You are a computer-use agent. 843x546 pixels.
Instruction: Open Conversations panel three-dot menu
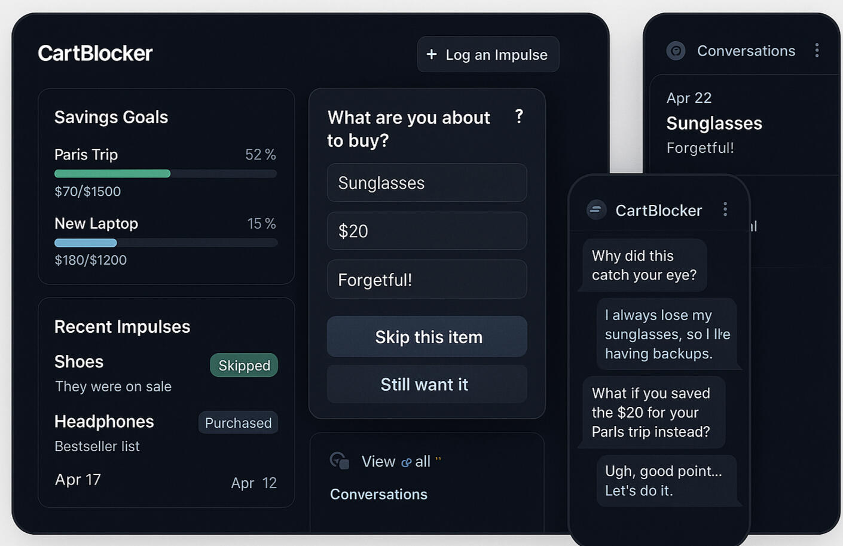[817, 51]
